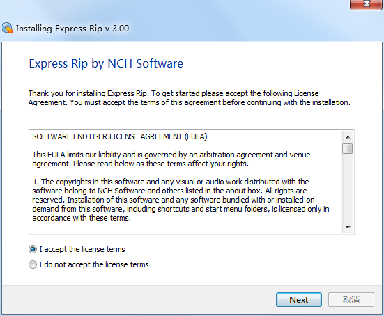Click the "Express Rip by NCH Software" heading
This screenshot has height=316, width=384.
point(106,63)
